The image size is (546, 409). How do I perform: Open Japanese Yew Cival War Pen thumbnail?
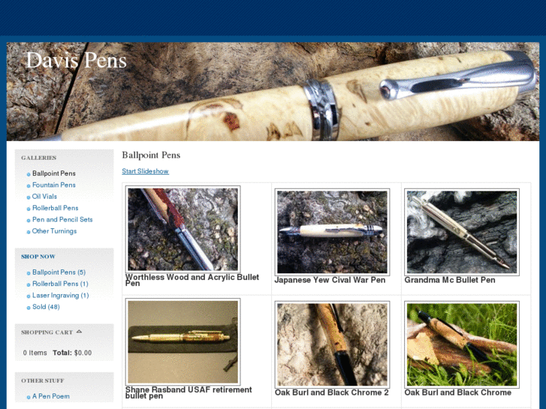pyautogui.click(x=332, y=232)
